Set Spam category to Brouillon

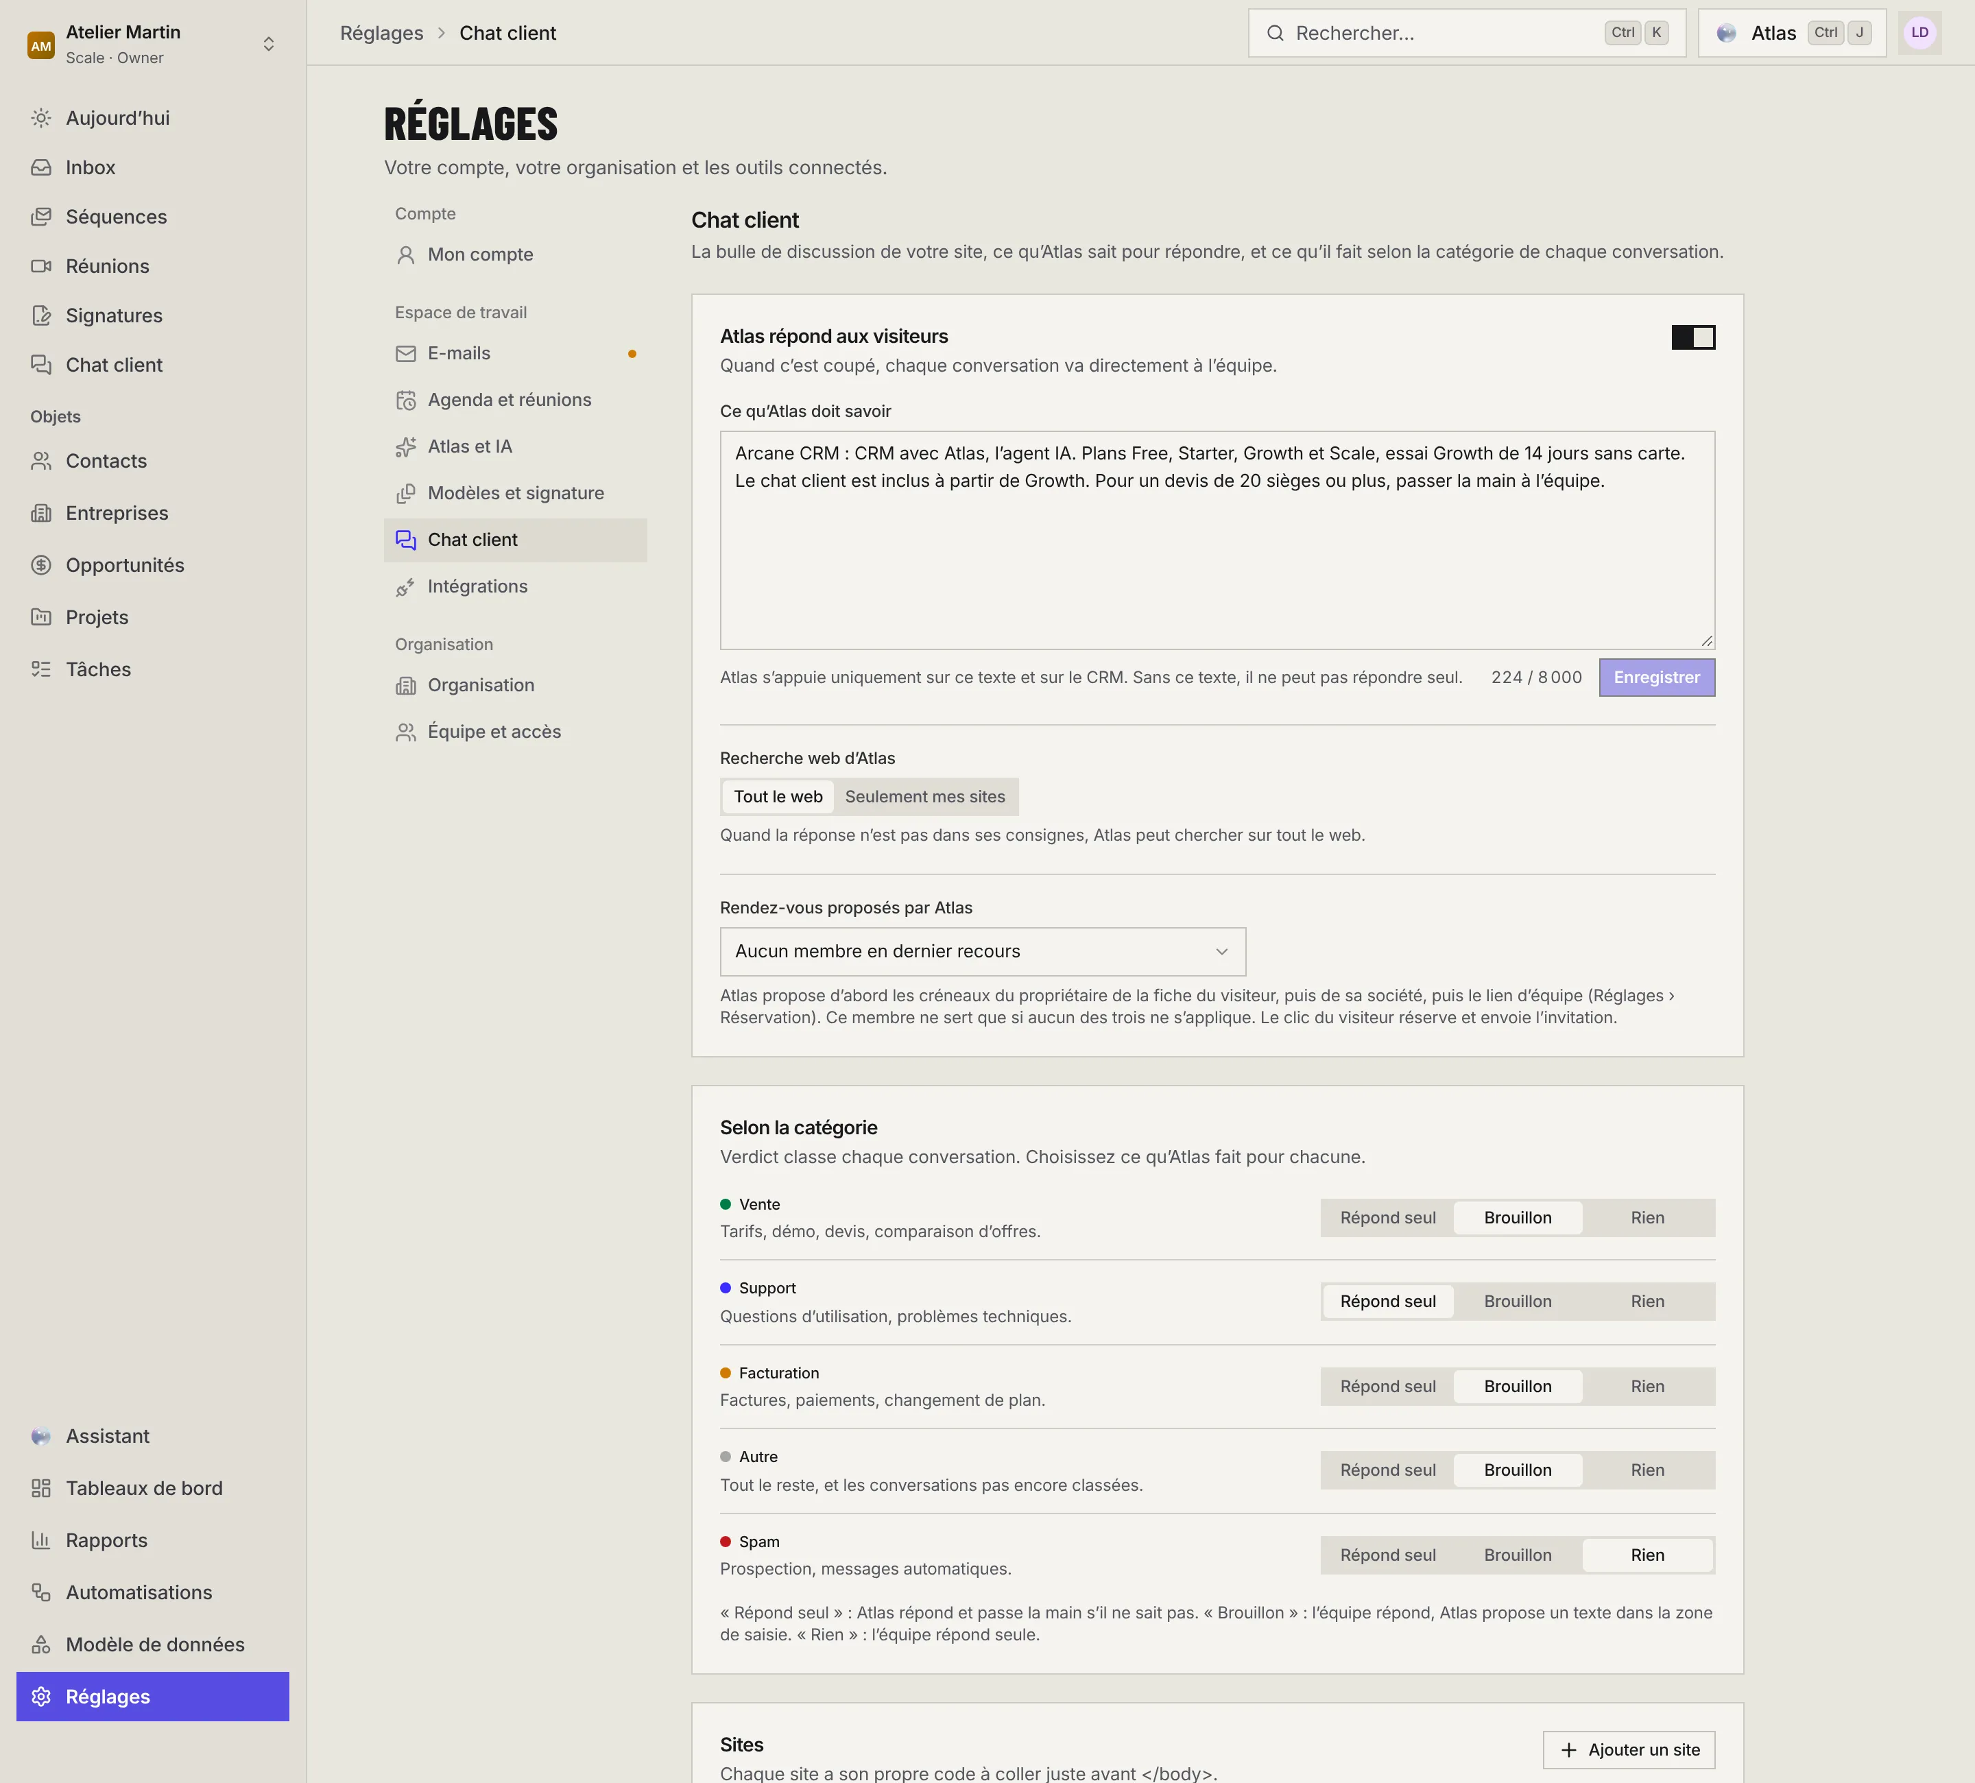1518,1555
